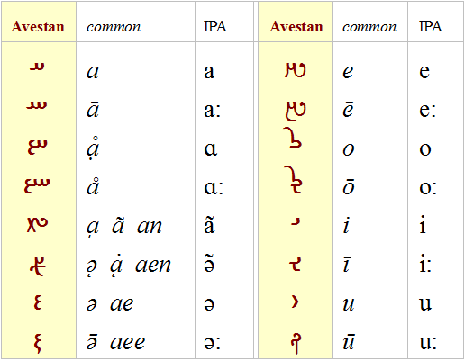
Task: Click the Avestan glyph for long ā
Action: coord(37,105)
